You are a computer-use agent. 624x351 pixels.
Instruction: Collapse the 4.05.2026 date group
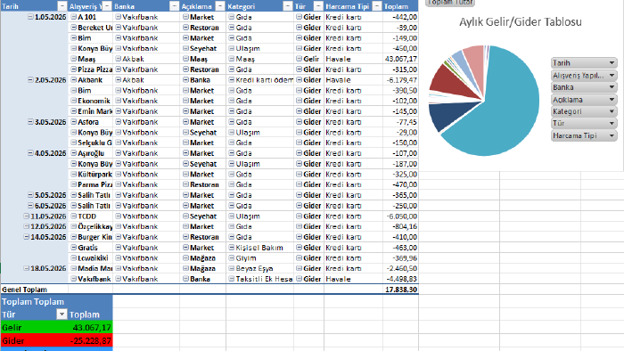tap(30, 153)
